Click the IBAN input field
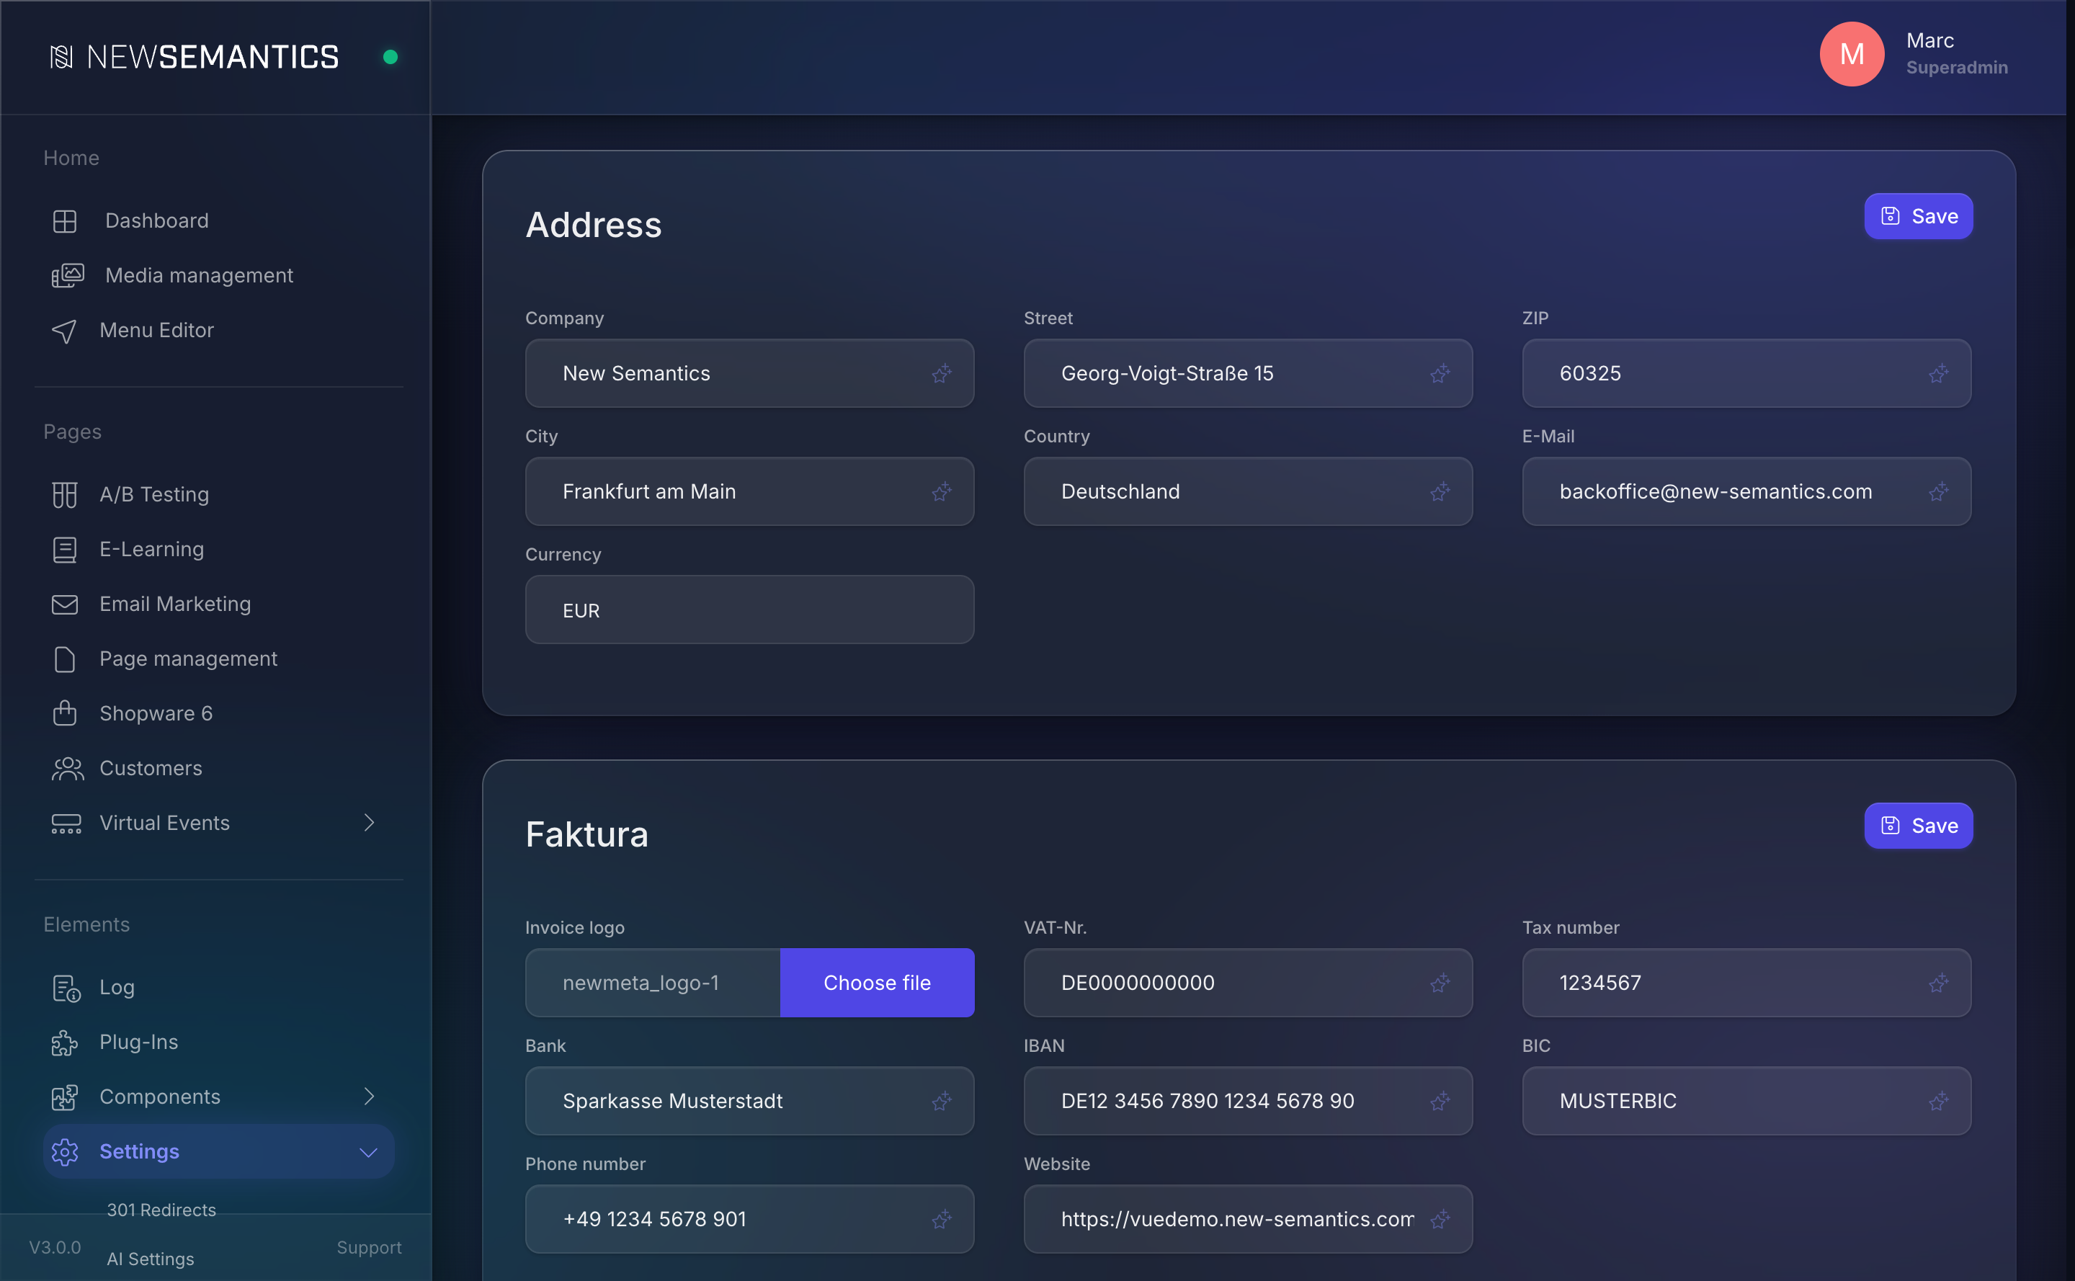 click(1248, 1102)
